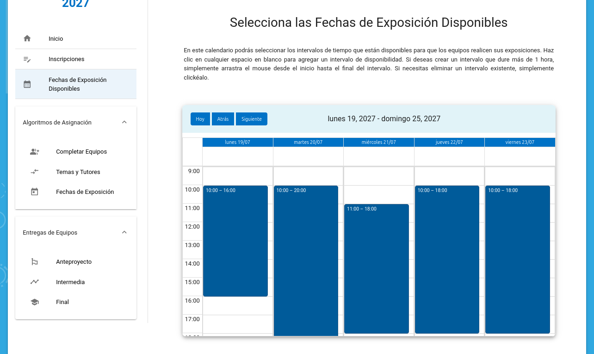Viewport: 594px width, 354px height.
Task: Click the add-people icon for Completar Equipos
Action: coord(35,152)
